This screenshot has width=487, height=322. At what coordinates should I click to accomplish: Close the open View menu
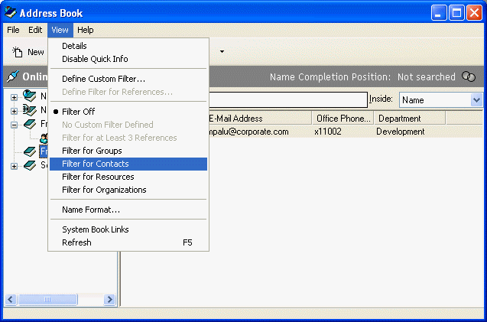60,30
